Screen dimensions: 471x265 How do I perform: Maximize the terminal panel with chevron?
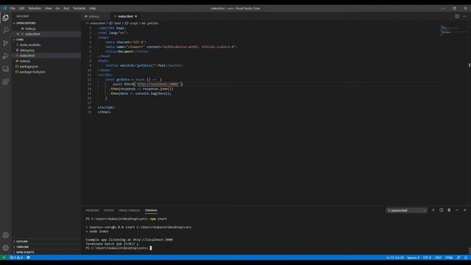[457, 211]
